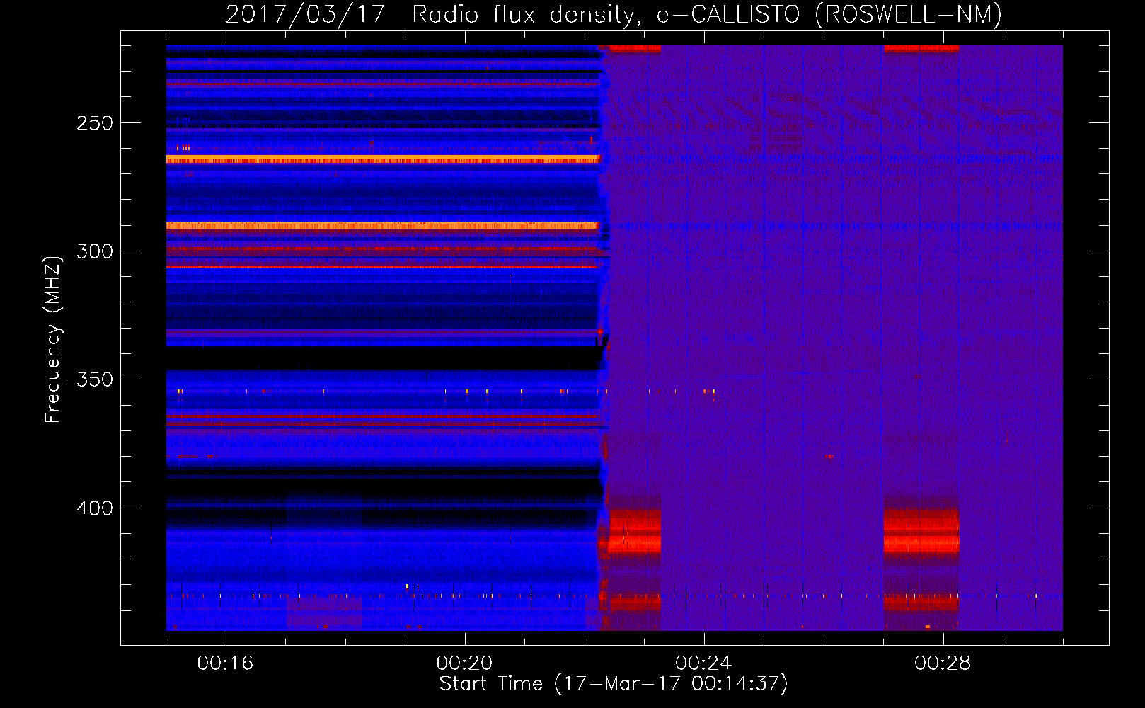Select the 400 frequency axis label
Image resolution: width=1145 pixels, height=708 pixels.
coord(95,508)
